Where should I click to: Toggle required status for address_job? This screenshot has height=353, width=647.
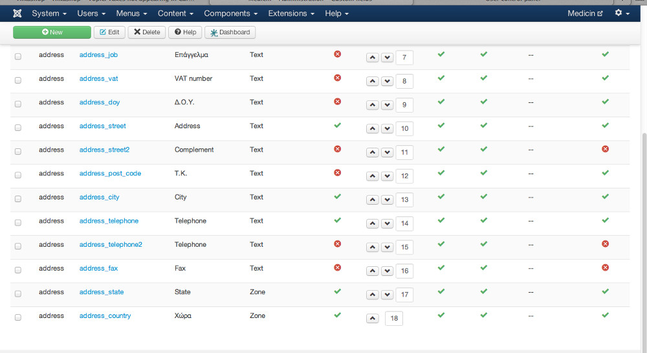337,54
